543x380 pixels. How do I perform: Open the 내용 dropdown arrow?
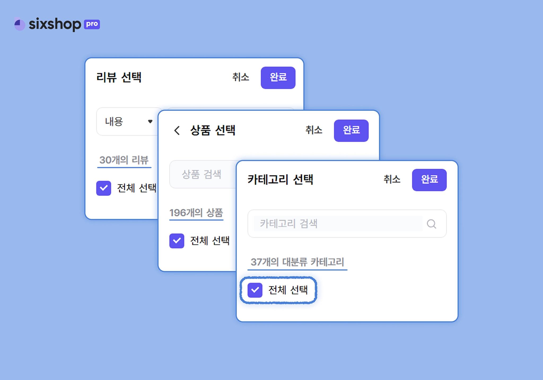pos(150,121)
